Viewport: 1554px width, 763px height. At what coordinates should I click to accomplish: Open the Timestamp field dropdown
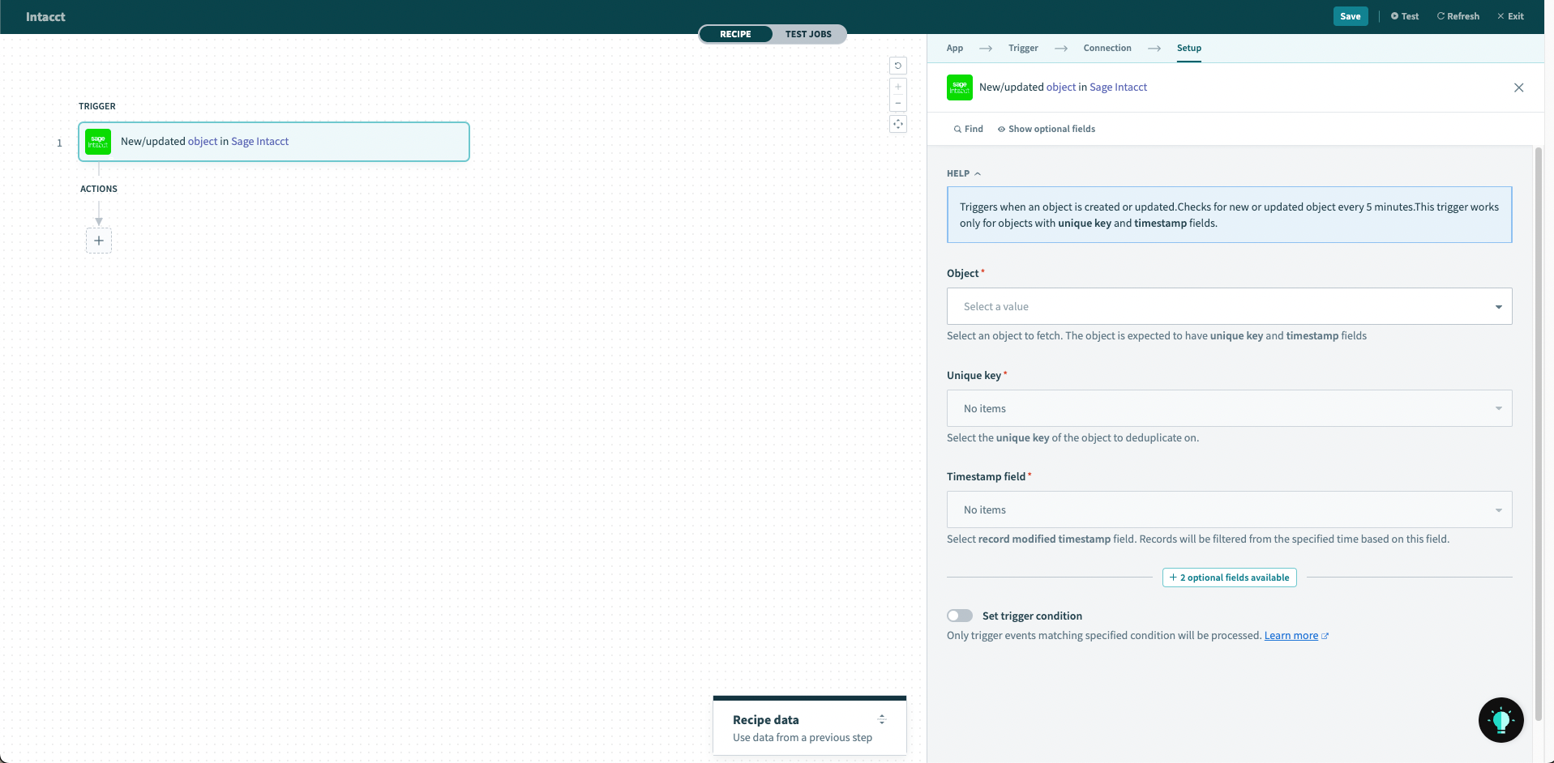(x=1229, y=509)
